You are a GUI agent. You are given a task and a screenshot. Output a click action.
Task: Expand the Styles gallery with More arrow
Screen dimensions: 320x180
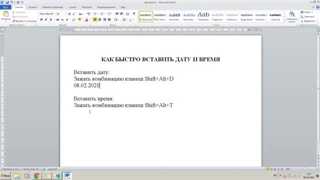284,20
